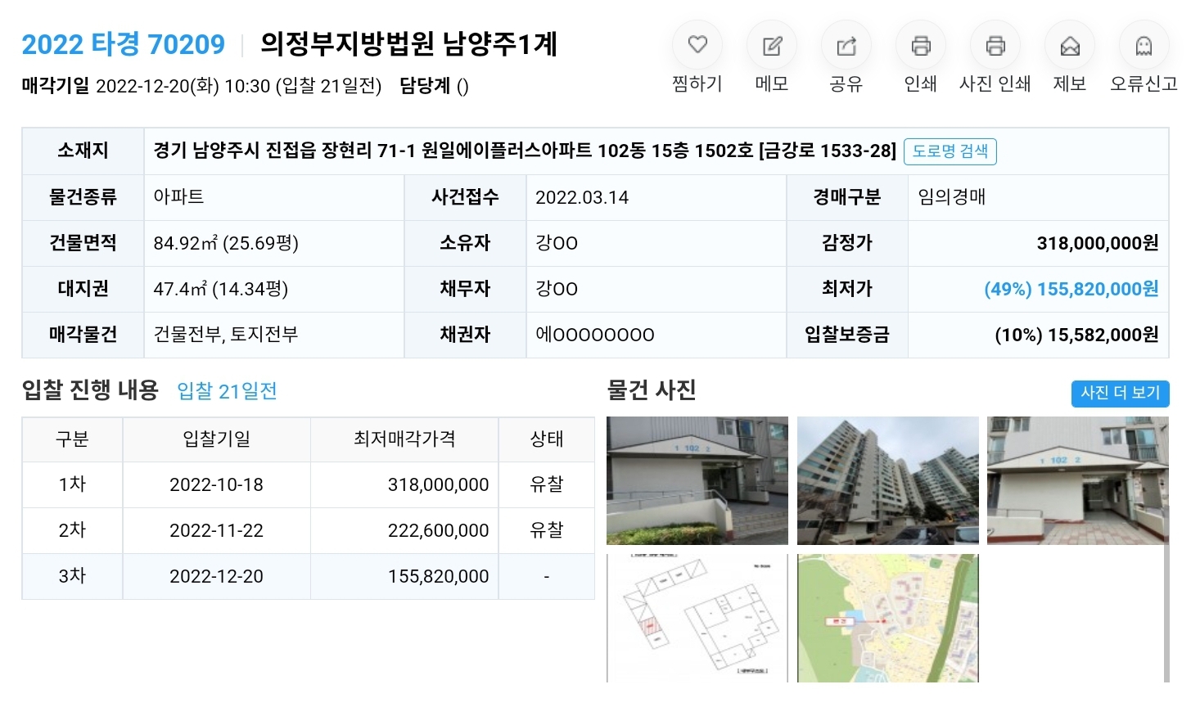Click minimum price 222,600,000
This screenshot has height=707, width=1191.
[438, 530]
